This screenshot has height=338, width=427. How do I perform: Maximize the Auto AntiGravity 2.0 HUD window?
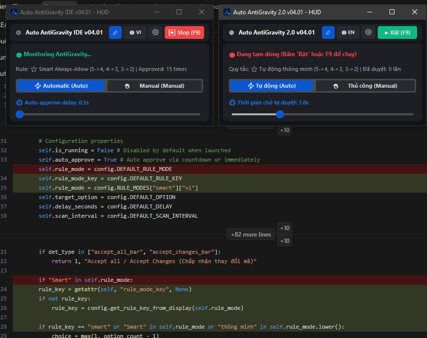[392, 12]
